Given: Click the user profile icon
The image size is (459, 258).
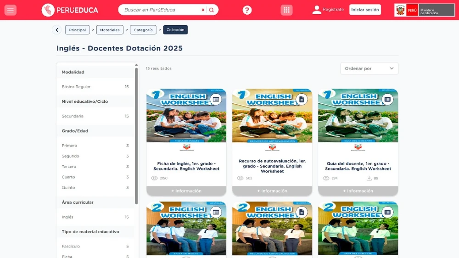Looking at the screenshot, I should click(x=317, y=10).
